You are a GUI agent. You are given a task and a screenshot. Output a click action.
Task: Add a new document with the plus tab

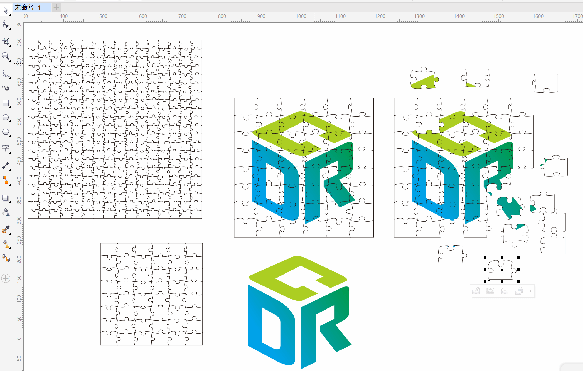click(56, 7)
